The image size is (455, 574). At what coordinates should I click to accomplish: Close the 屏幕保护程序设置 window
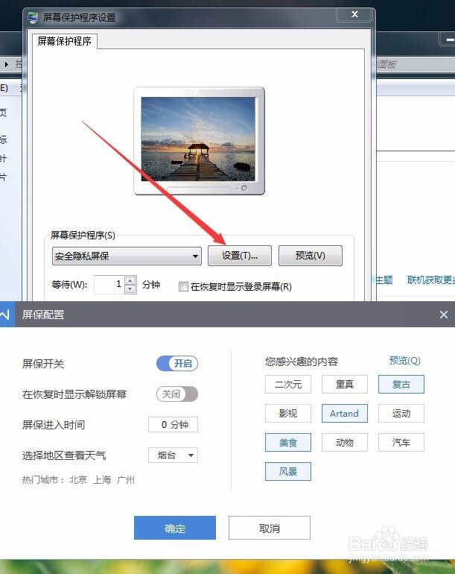(354, 14)
